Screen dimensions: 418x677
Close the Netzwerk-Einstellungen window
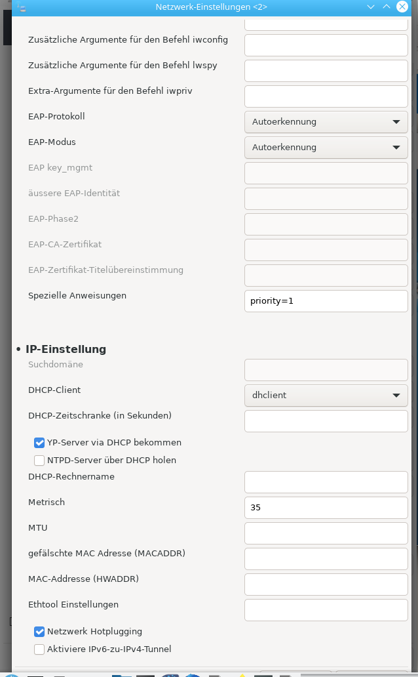[402, 7]
